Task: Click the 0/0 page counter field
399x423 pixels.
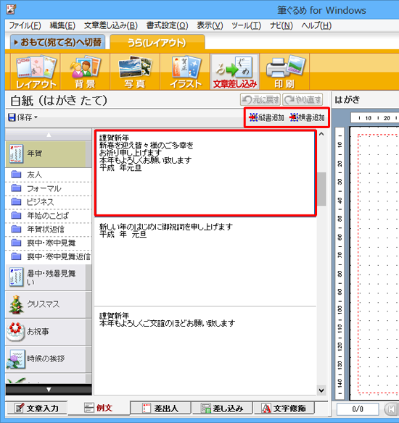Action: [358, 409]
